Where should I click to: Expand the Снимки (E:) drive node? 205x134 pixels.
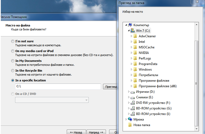(129, 97)
